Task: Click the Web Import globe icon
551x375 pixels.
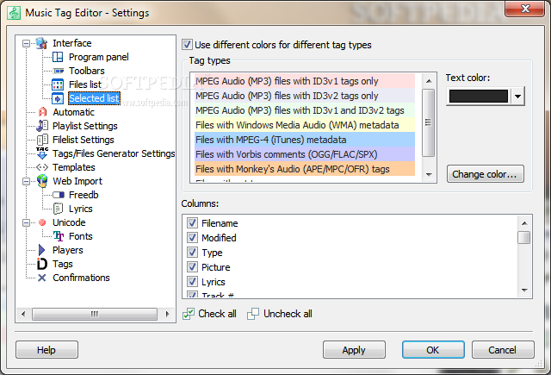Action: [42, 181]
